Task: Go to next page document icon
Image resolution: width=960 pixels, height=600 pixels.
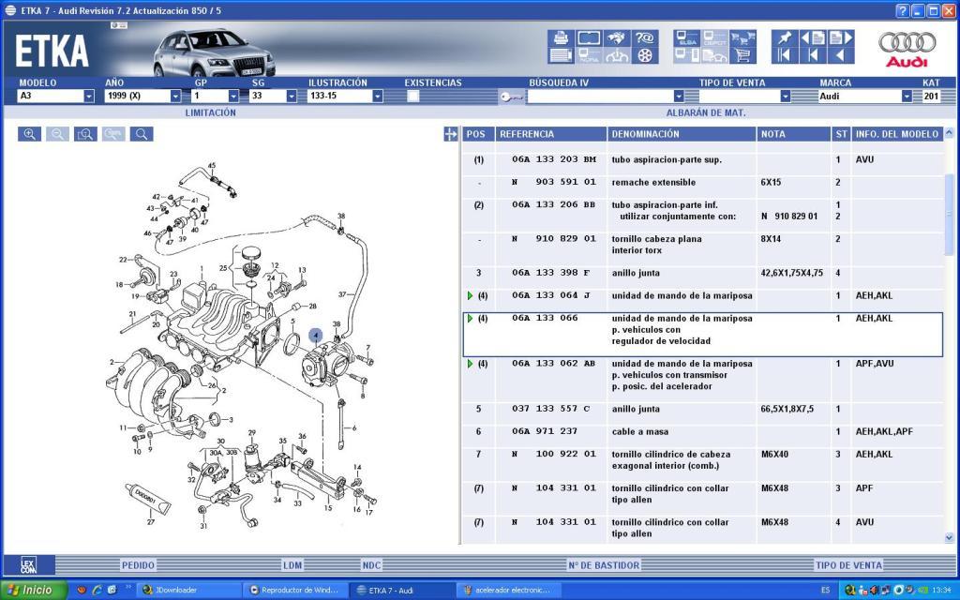Action: point(841,37)
